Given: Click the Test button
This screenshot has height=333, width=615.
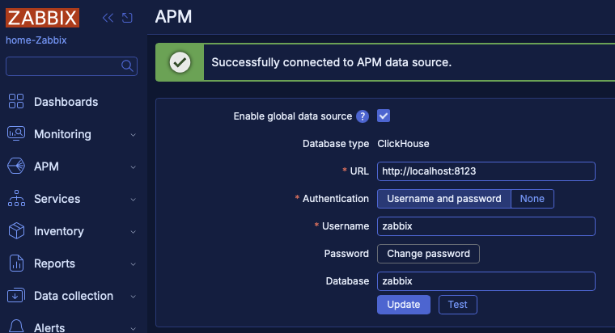Looking at the screenshot, I should pos(458,305).
